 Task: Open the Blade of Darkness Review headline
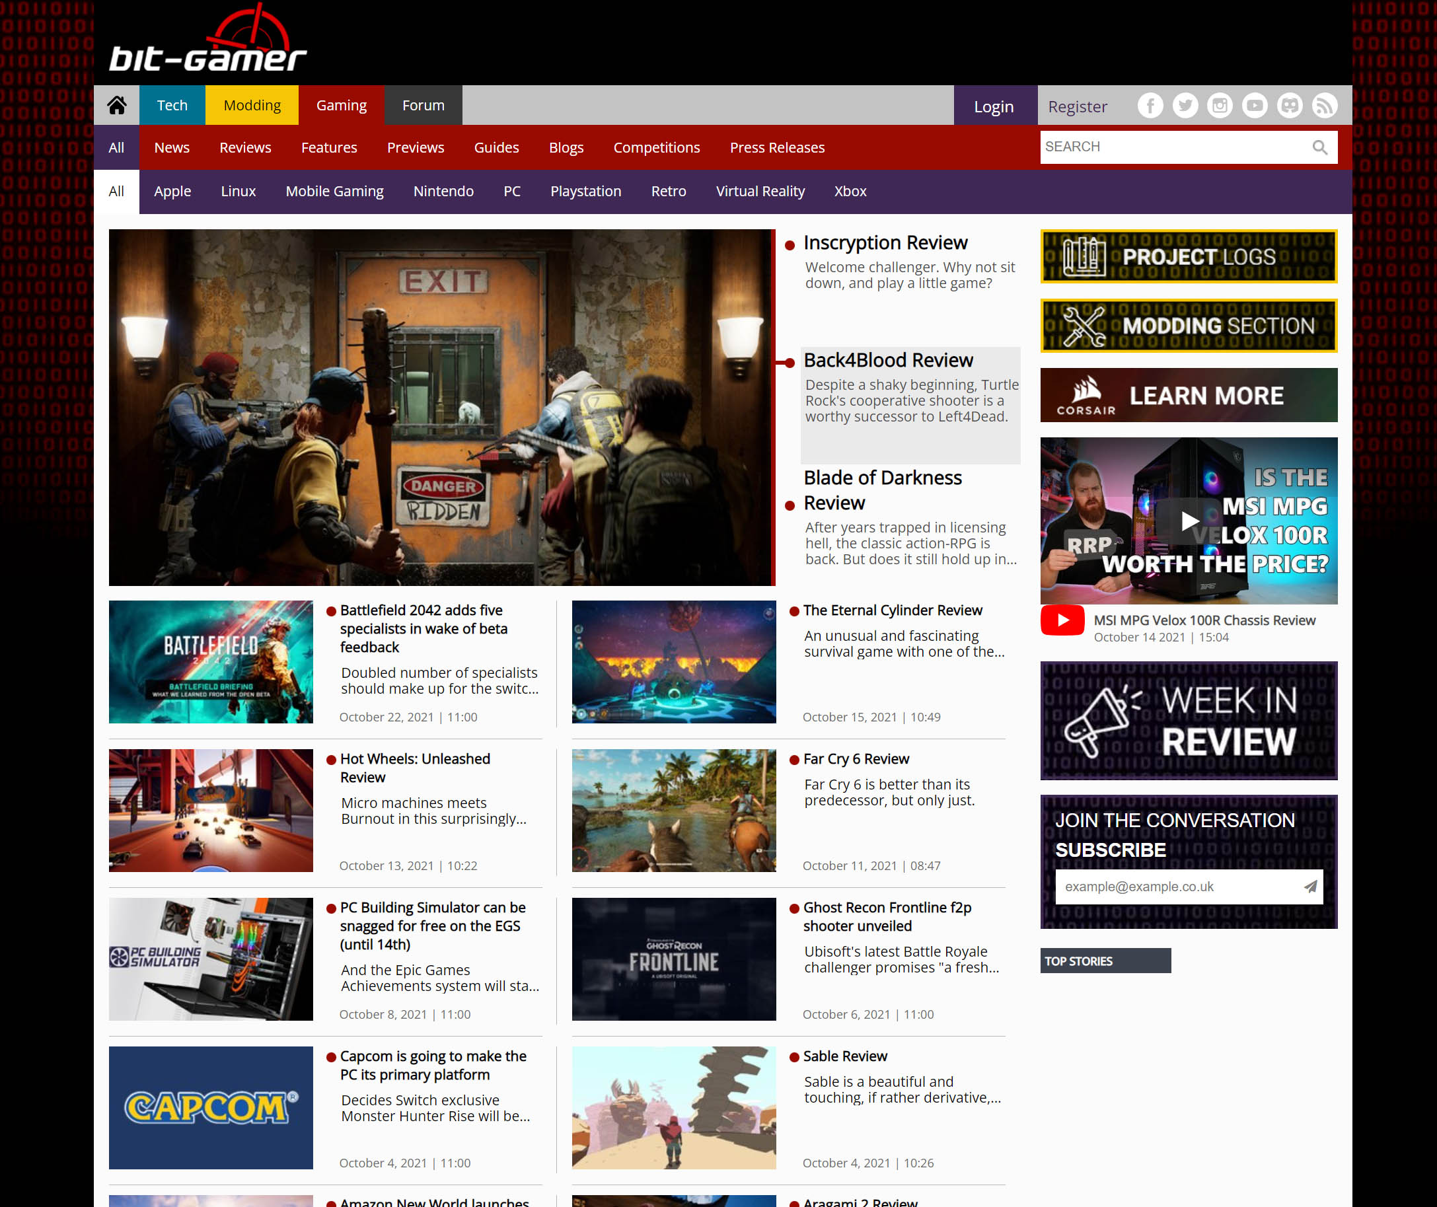(x=883, y=490)
